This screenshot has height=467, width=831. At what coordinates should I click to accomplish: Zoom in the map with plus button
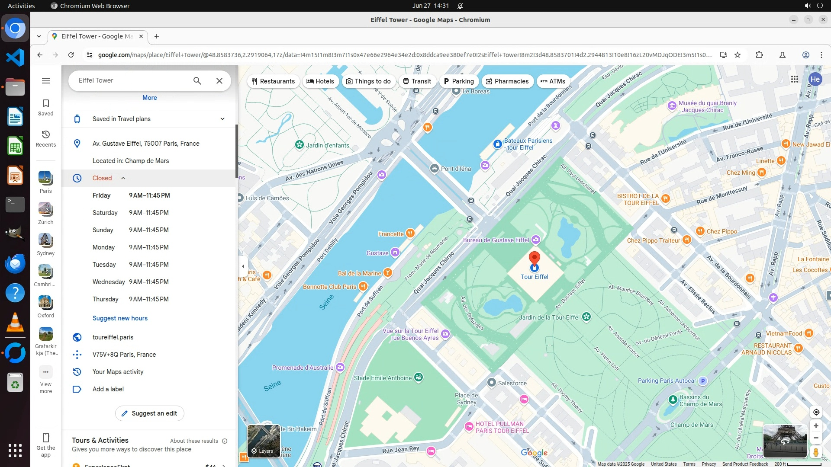click(x=816, y=426)
